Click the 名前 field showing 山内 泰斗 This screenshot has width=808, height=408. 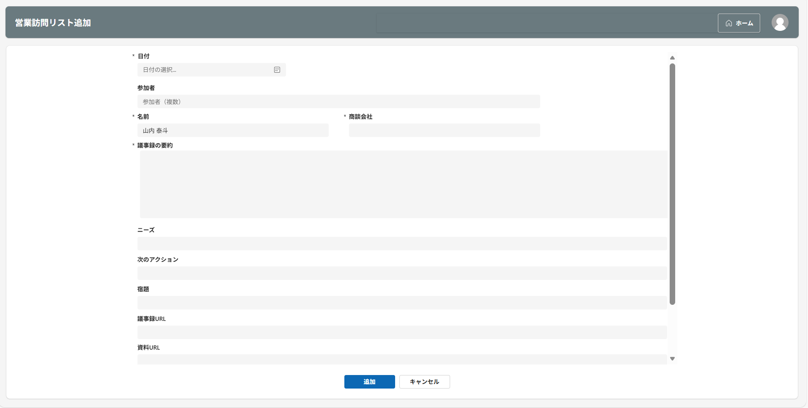pyautogui.click(x=233, y=130)
